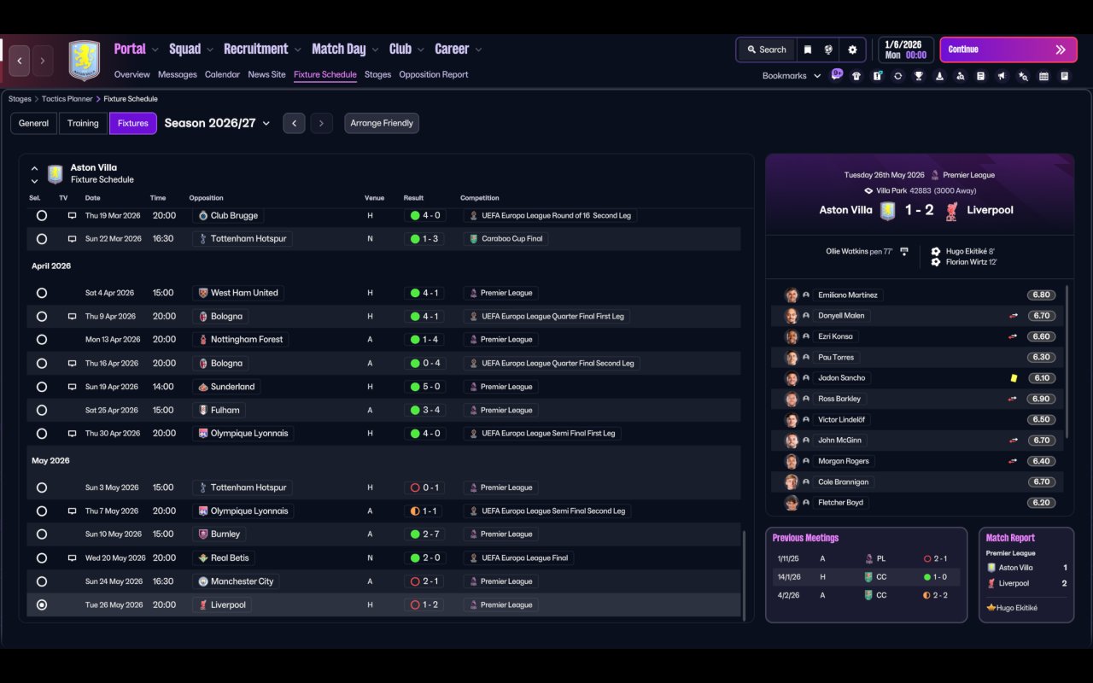This screenshot has width=1093, height=683.
Task: Click the TV icon on Club Brugge row
Action: [72, 216]
